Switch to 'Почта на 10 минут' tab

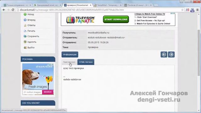click(138, 5)
